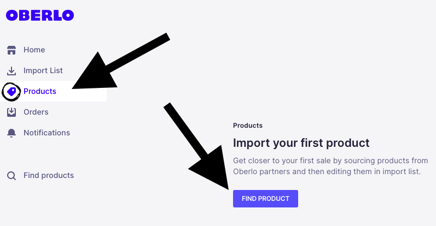The image size is (436, 226).
Task: Click the FIND PRODUCT button
Action: pyautogui.click(x=265, y=199)
